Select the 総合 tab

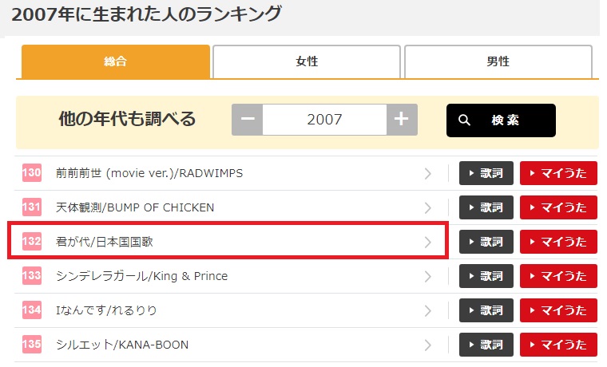coord(116,61)
